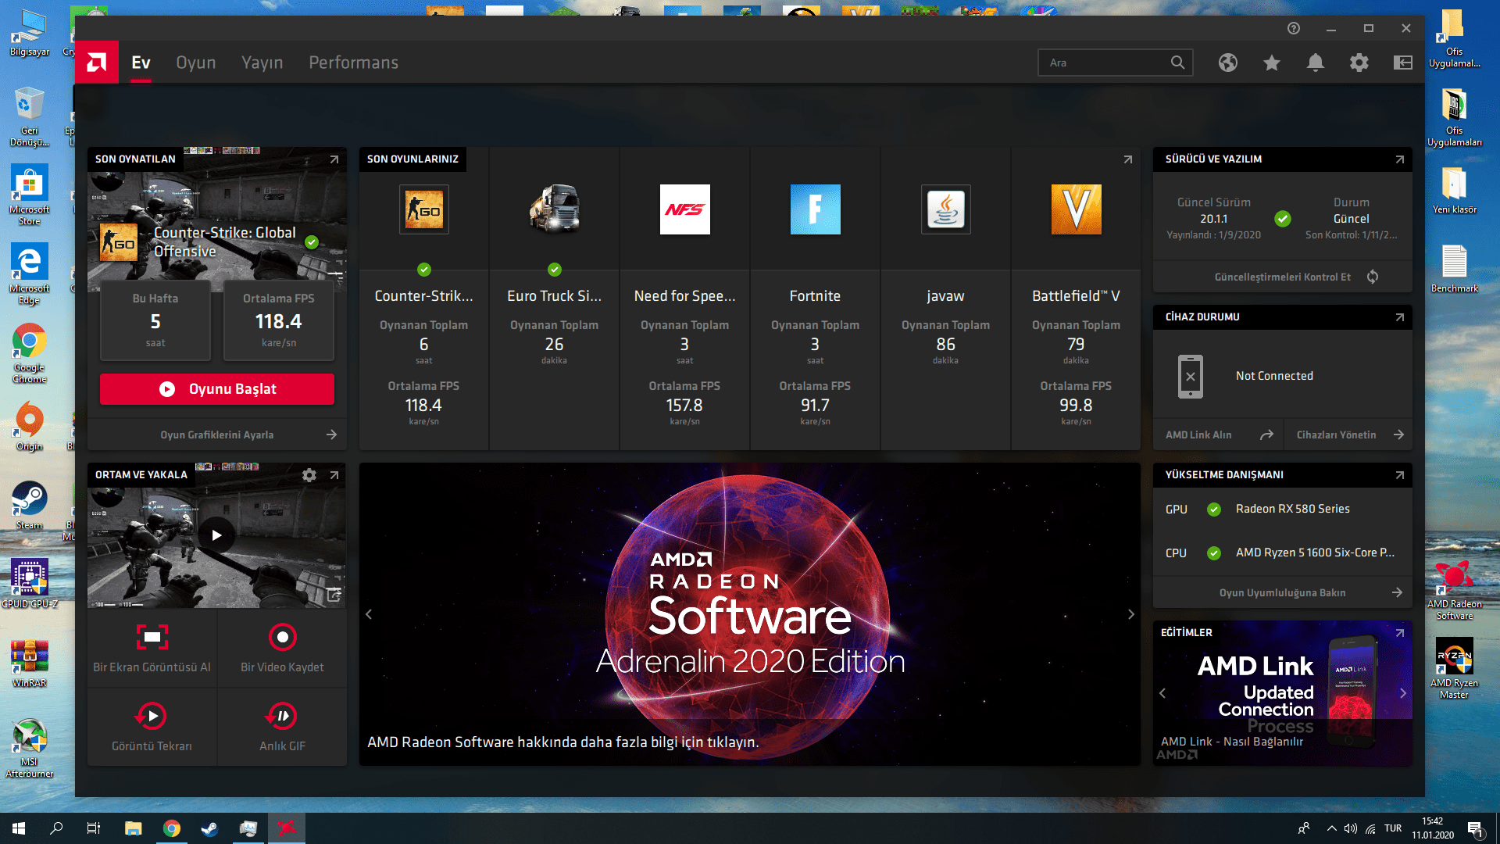Viewport: 1500px width, 844px height.
Task: Open favorites star icon in header
Action: click(1271, 63)
